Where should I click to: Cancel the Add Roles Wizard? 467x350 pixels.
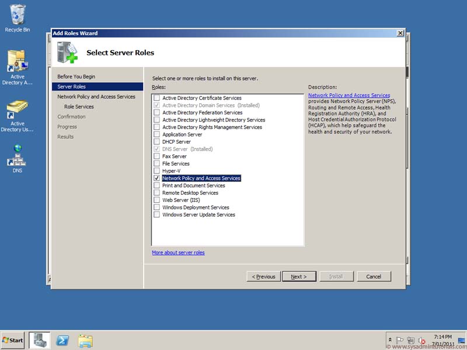click(x=374, y=276)
